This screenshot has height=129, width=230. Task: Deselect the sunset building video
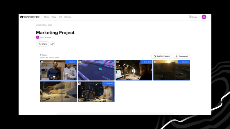(x=184, y=62)
